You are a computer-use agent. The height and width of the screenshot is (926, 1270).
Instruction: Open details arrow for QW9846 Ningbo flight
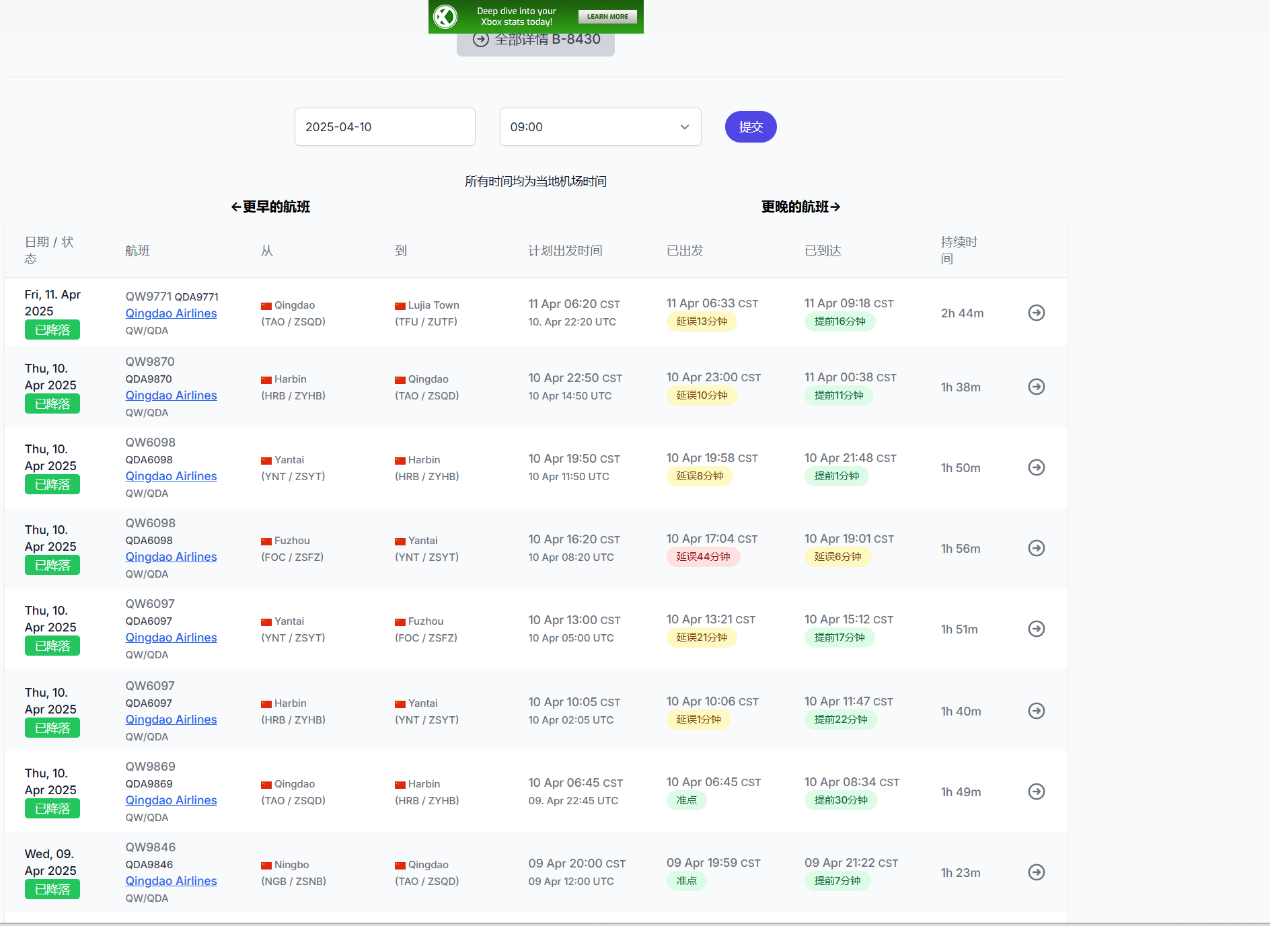(x=1036, y=872)
